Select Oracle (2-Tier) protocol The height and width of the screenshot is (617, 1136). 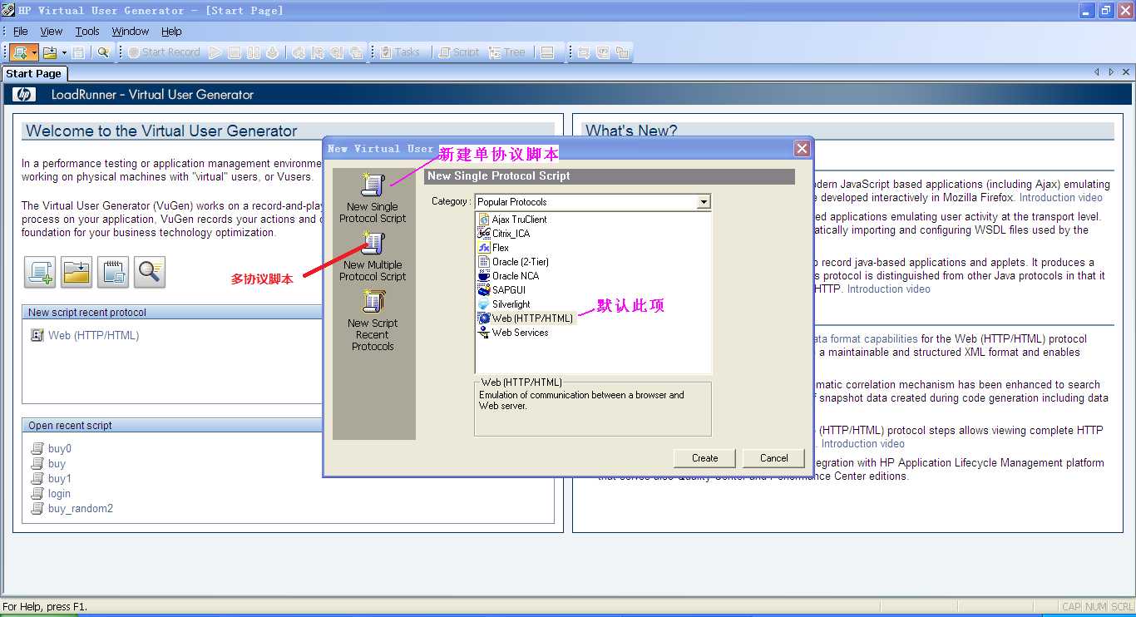pyautogui.click(x=514, y=262)
